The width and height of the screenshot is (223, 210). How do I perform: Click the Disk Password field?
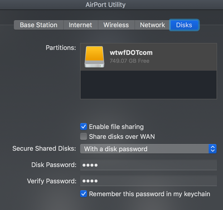tap(148, 165)
